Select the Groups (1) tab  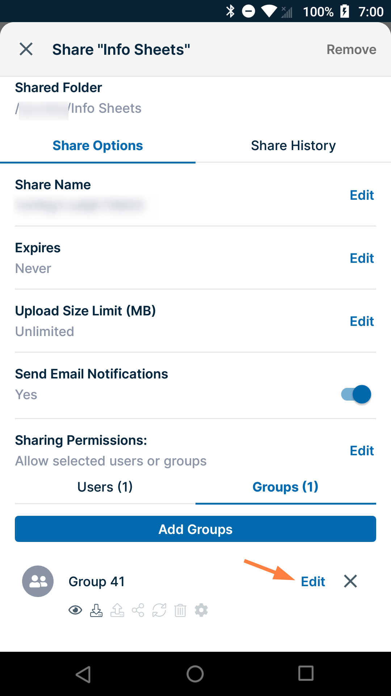(x=285, y=487)
